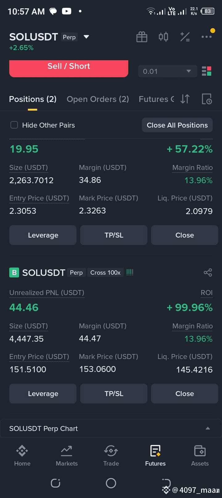Open the Assets wallet tab

(200, 456)
